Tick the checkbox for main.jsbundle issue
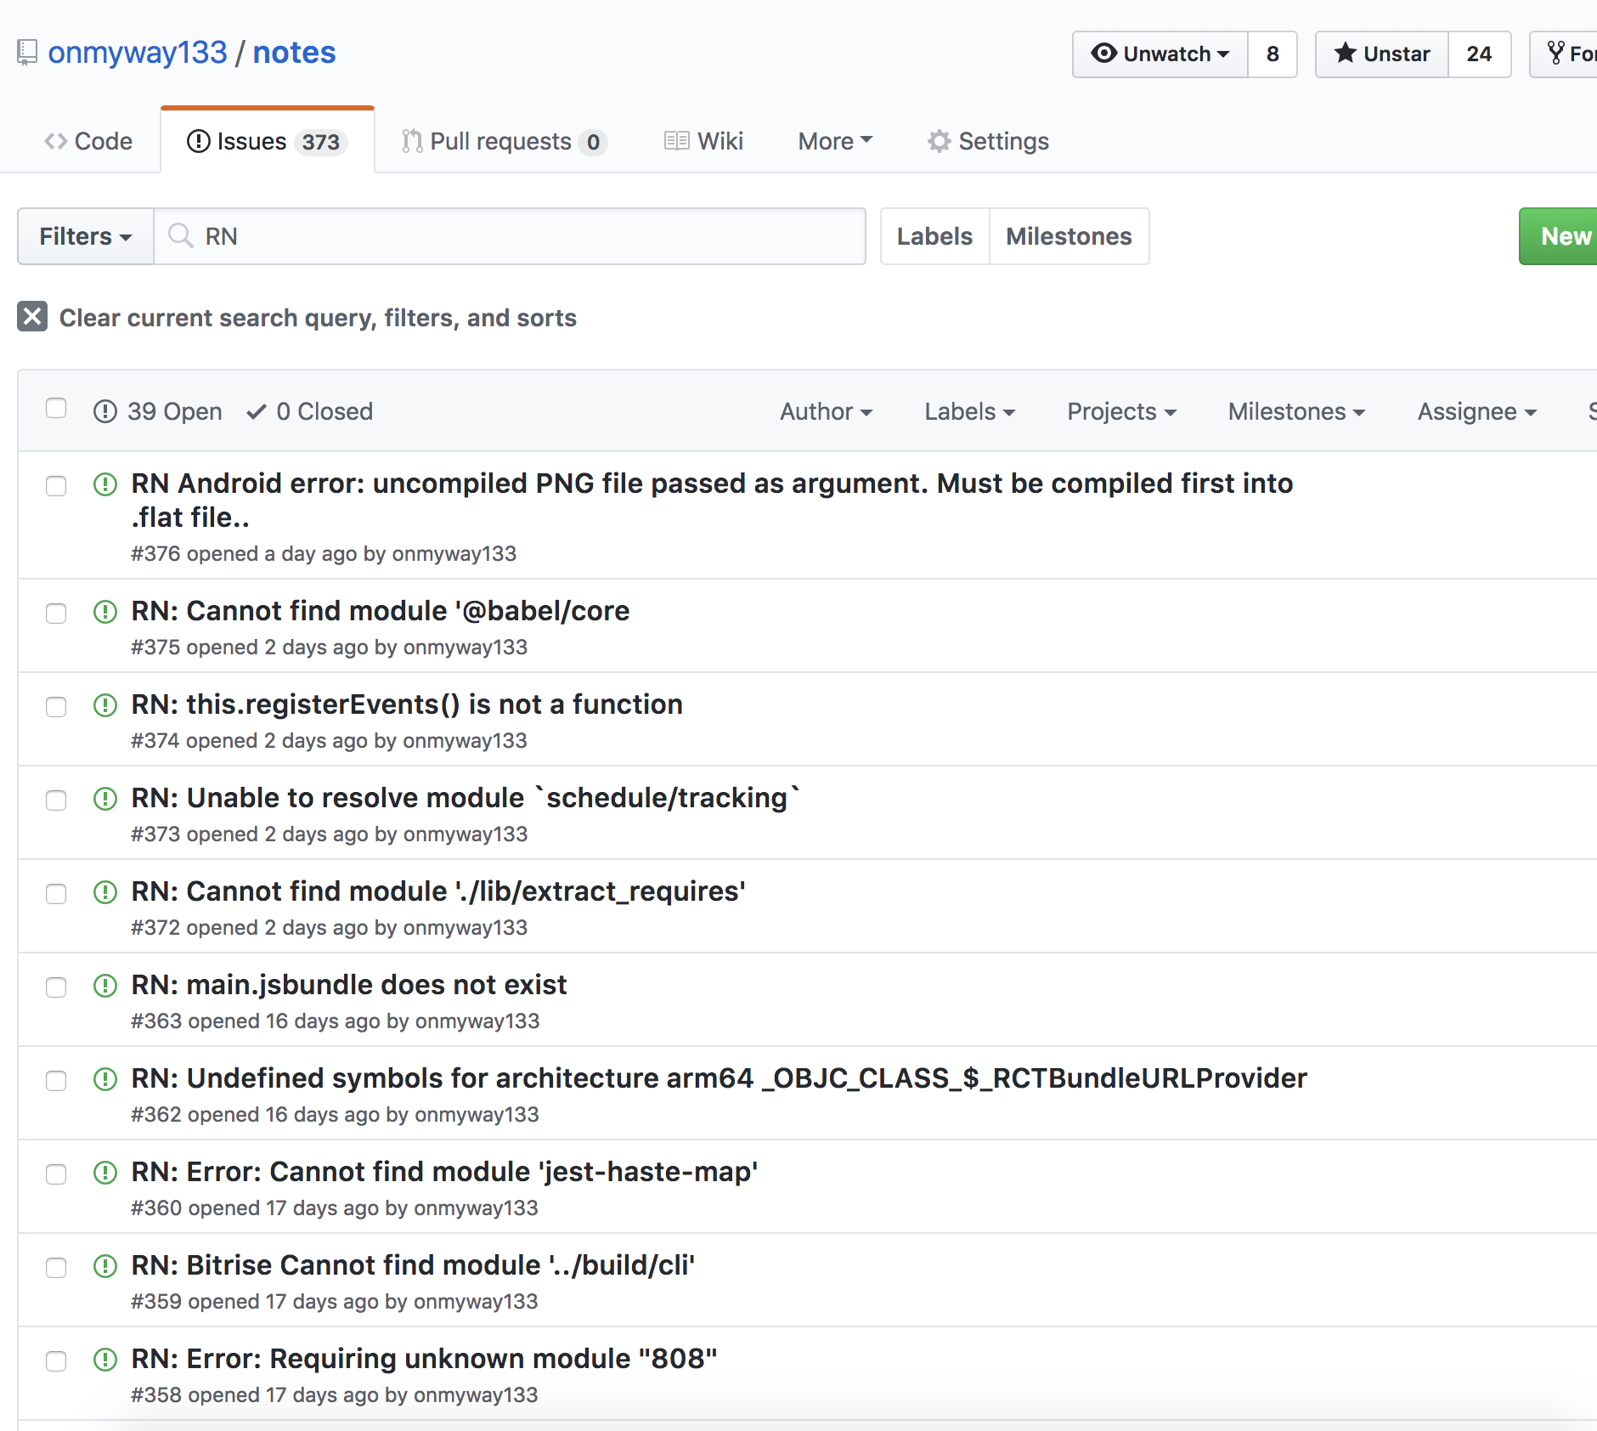1597x1431 pixels. [56, 987]
